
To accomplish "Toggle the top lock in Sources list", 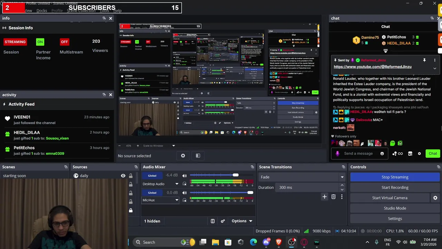I will (x=131, y=176).
